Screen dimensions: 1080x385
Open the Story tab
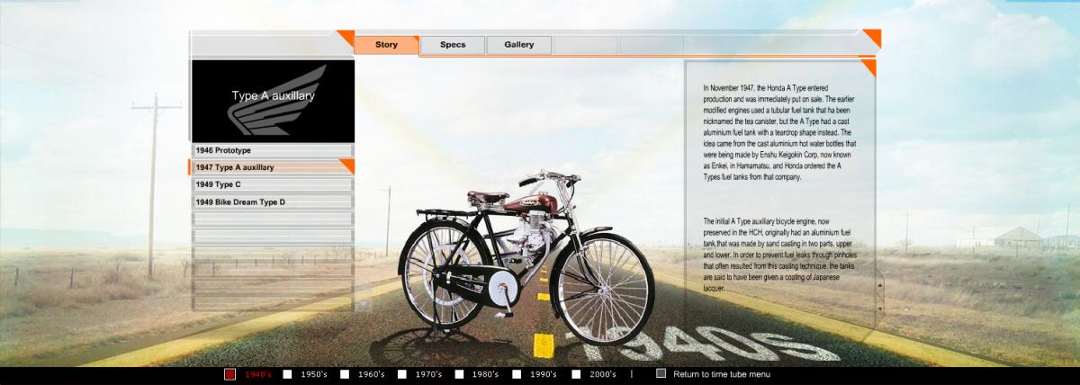tap(386, 45)
